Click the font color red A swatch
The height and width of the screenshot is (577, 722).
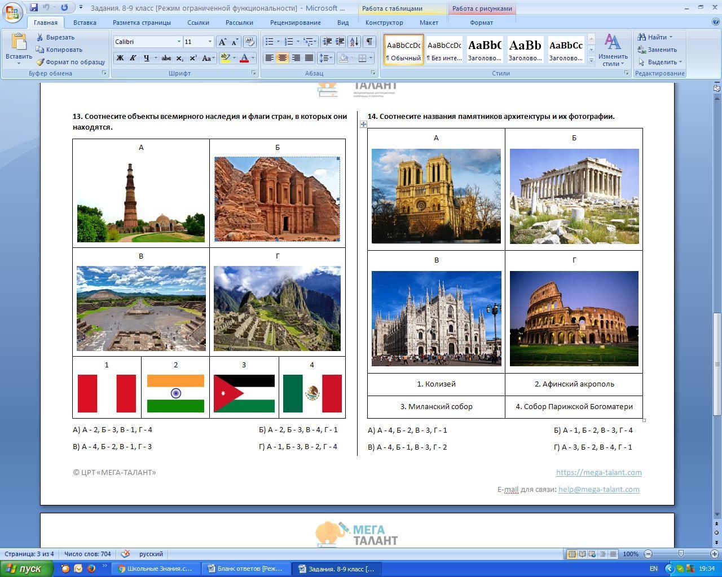244,58
